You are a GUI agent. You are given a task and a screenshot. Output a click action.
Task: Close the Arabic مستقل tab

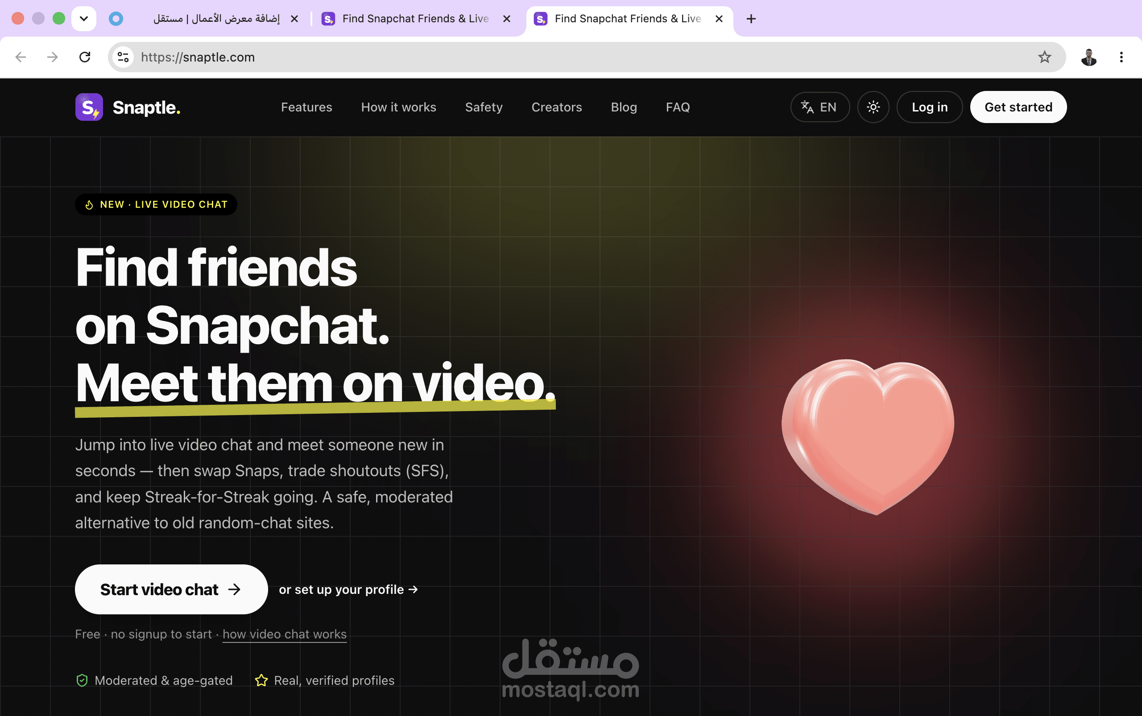click(x=294, y=19)
